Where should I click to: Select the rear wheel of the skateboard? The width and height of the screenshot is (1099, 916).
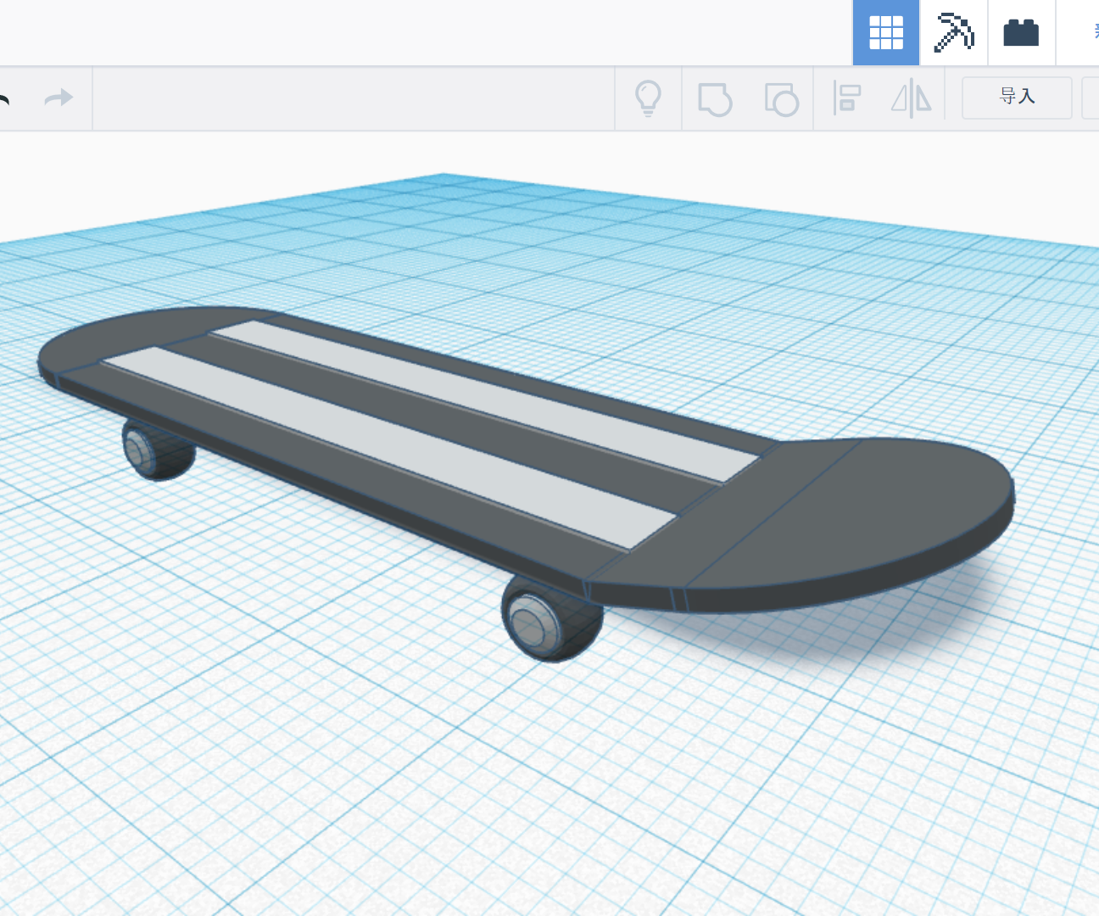[153, 450]
